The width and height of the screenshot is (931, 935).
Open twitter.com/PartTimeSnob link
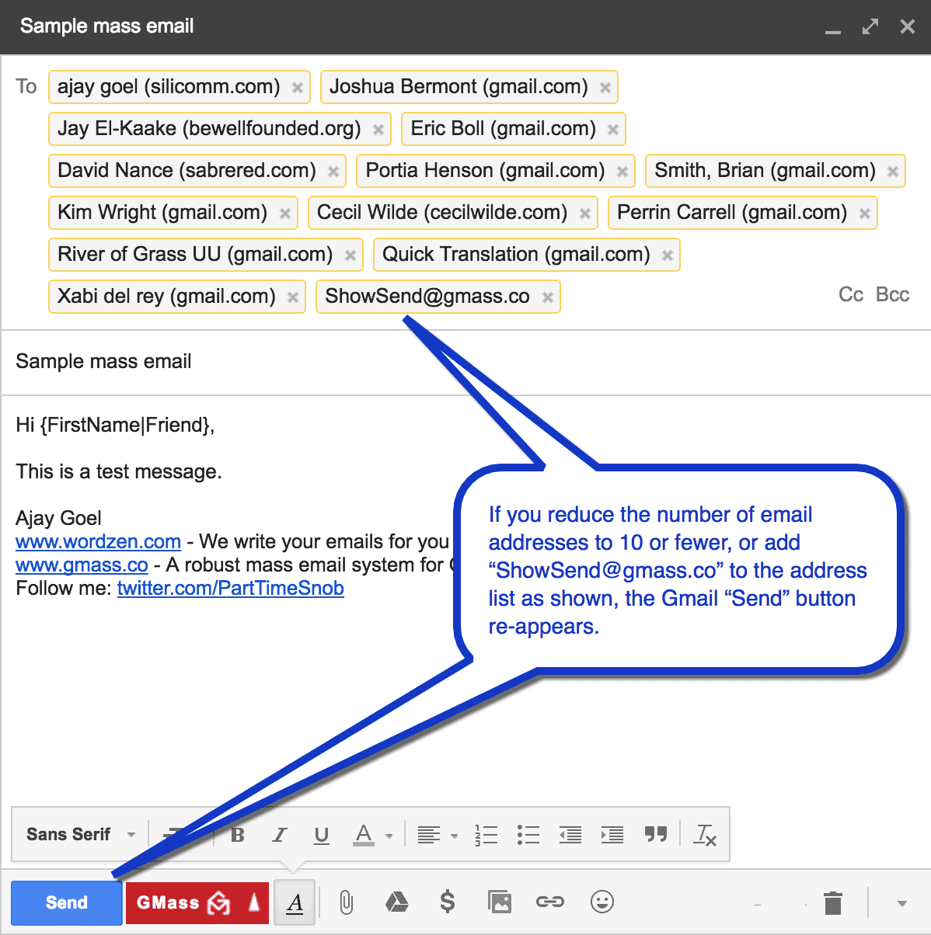230,588
